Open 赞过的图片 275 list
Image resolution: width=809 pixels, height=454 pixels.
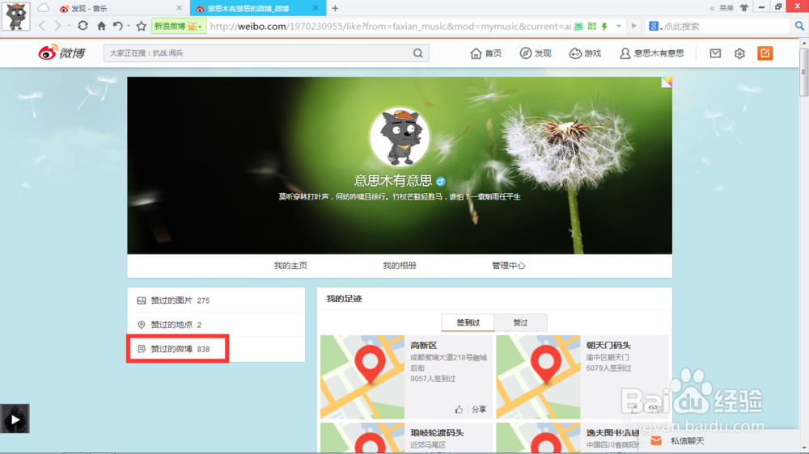[216, 301]
